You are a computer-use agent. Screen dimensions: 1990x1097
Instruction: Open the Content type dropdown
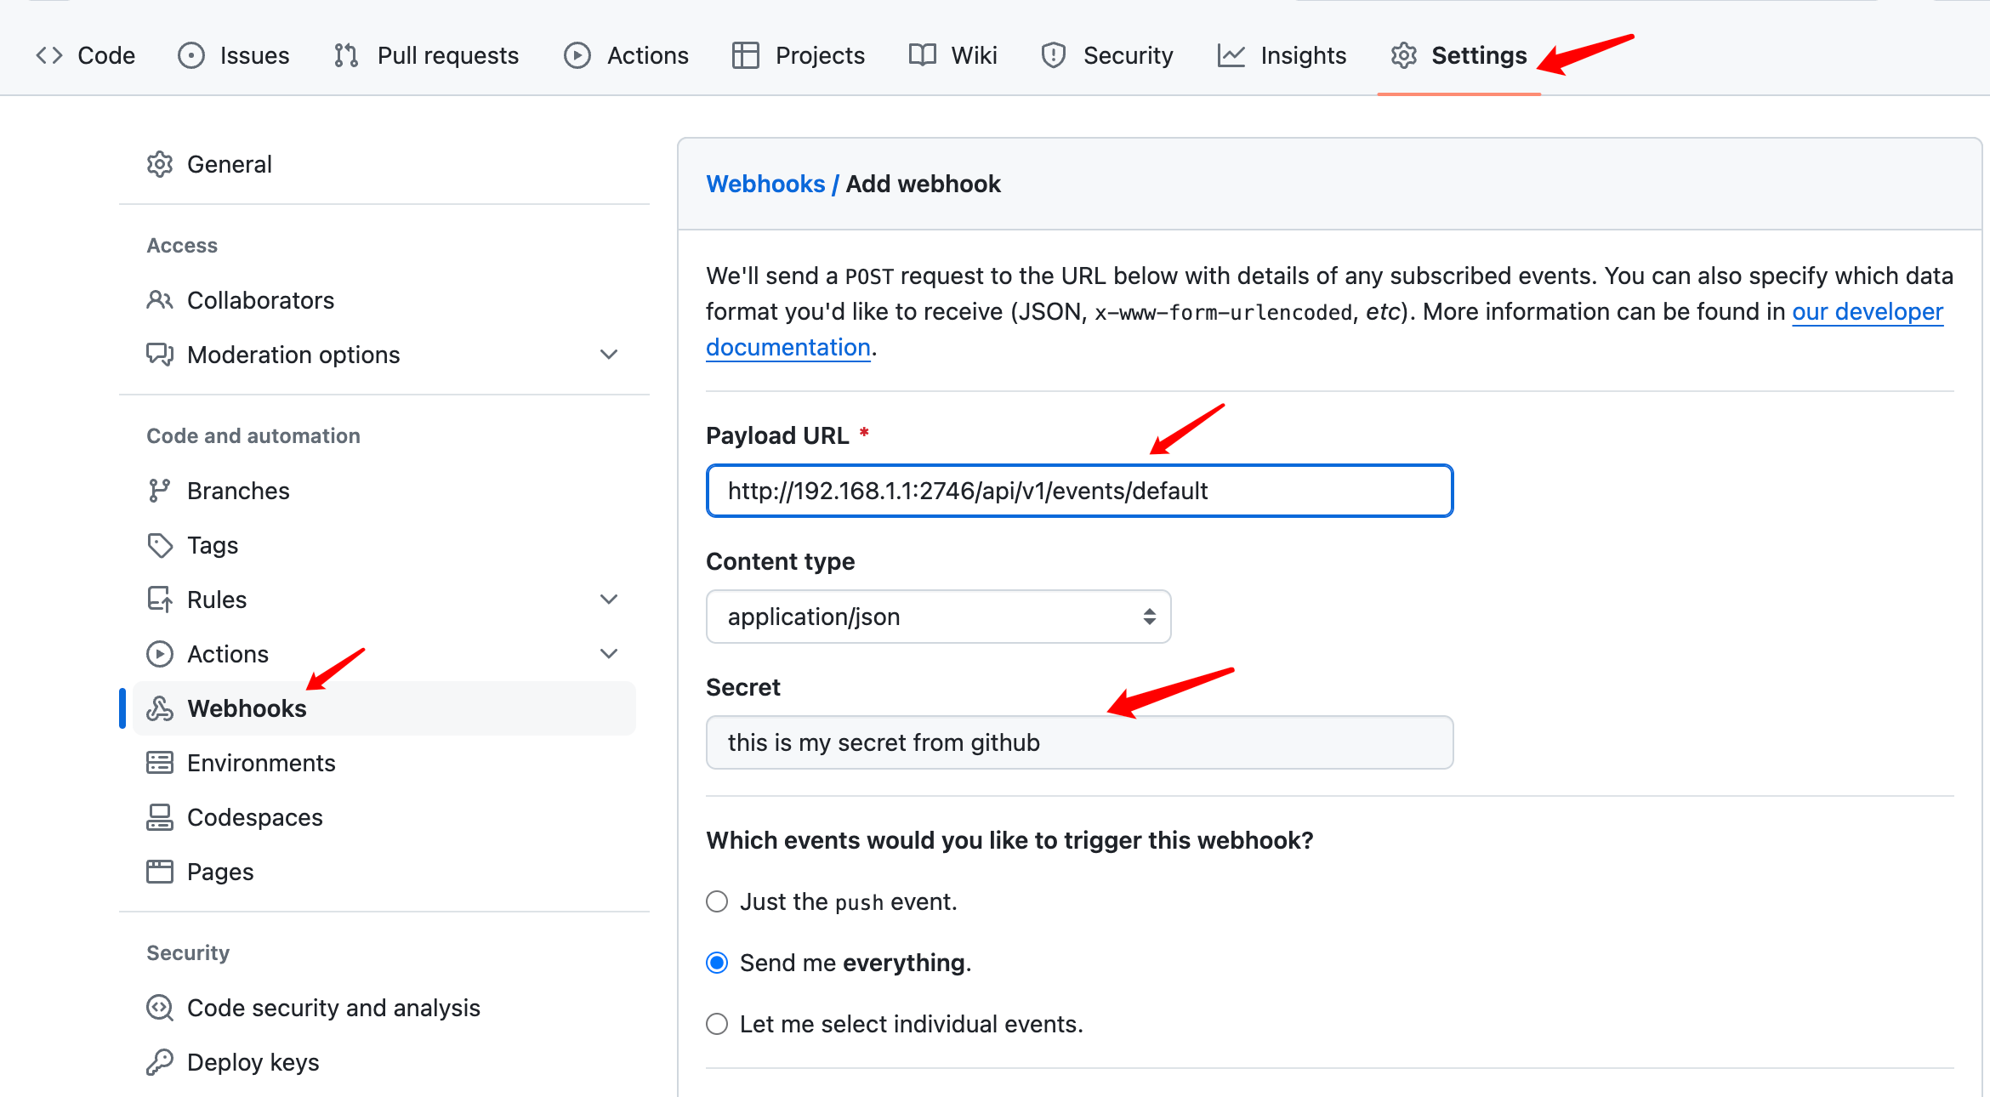coord(937,617)
